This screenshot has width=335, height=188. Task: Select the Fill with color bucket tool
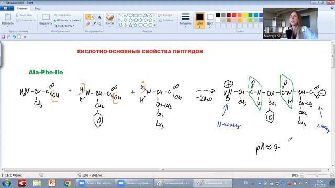94,17
